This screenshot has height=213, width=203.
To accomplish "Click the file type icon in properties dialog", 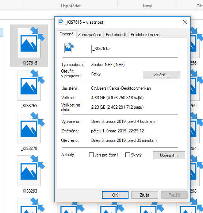I will click(69, 48).
